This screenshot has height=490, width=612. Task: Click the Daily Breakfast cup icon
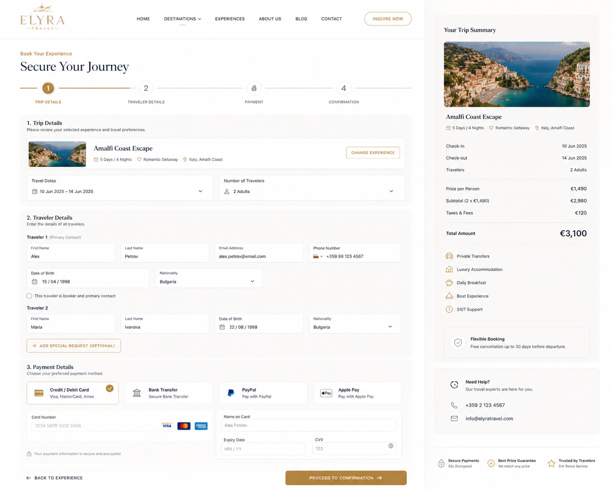[449, 283]
